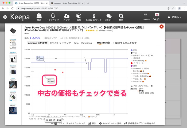187x128 pixels.
Task: Open the 検索 magnifier icon
Action: pos(121,17)
